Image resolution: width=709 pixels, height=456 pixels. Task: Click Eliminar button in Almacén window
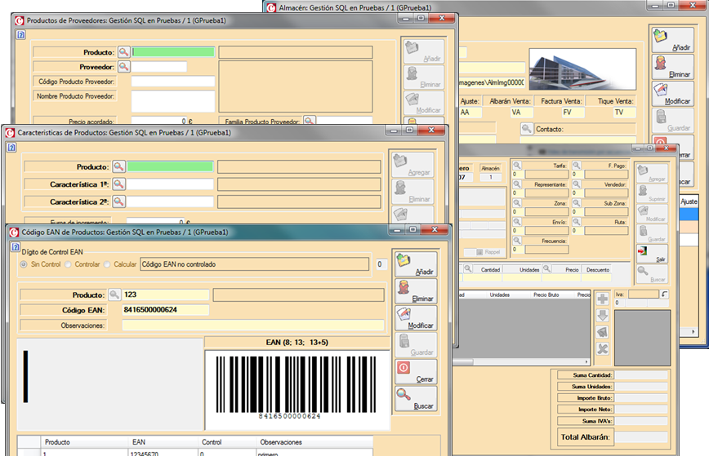[x=673, y=67]
